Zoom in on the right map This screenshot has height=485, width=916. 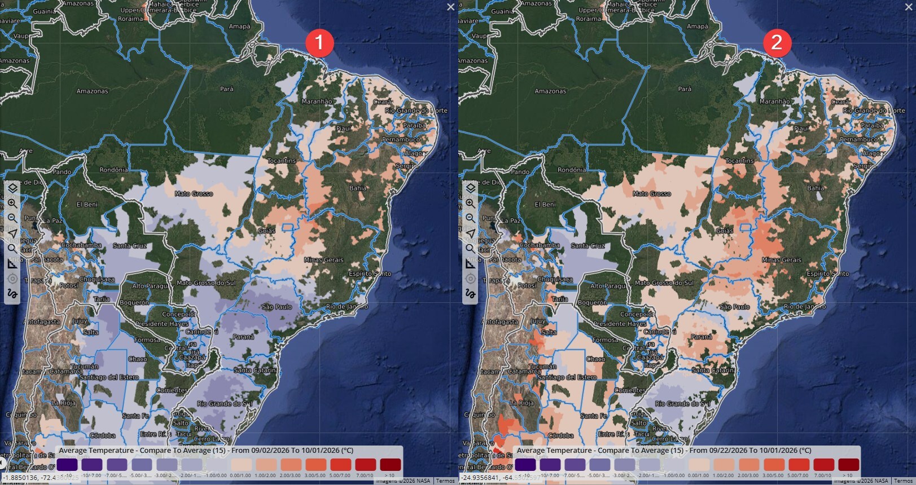(x=470, y=203)
